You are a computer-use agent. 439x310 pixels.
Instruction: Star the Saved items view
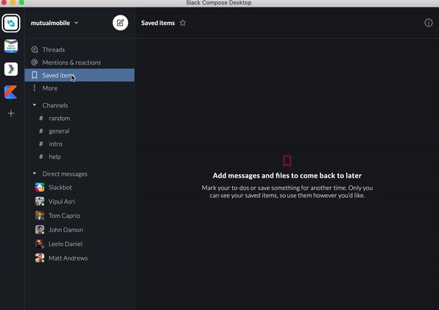pyautogui.click(x=183, y=23)
